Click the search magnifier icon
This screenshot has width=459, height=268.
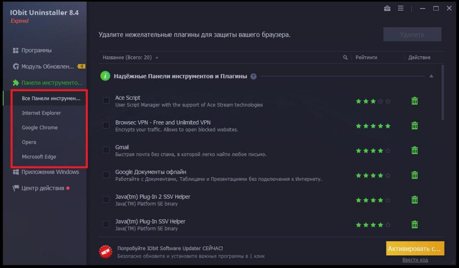click(345, 58)
